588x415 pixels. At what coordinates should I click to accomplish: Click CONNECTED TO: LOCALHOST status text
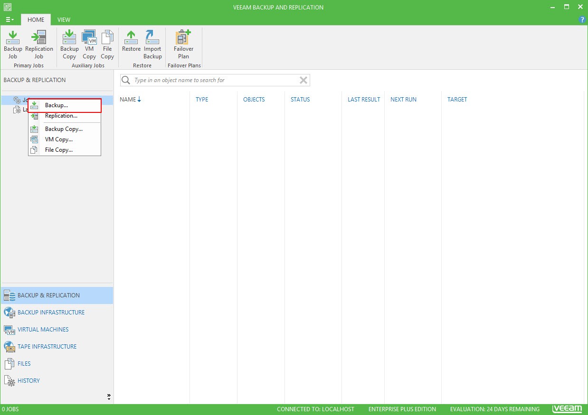[315, 409]
